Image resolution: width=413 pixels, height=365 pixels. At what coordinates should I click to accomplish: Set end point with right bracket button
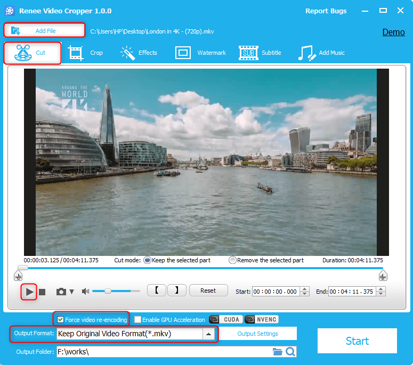(176, 291)
